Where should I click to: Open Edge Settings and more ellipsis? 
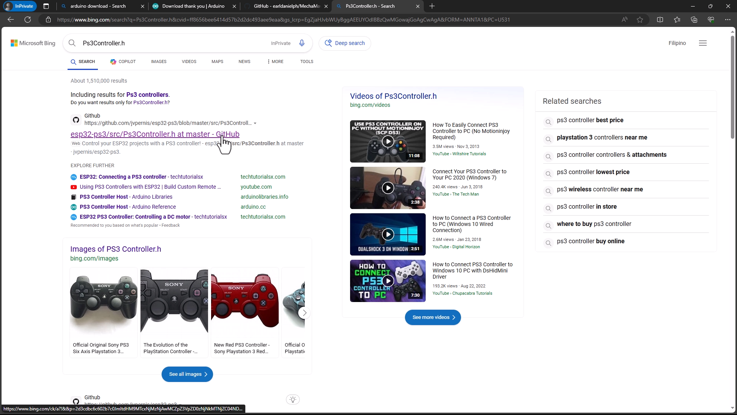(728, 20)
